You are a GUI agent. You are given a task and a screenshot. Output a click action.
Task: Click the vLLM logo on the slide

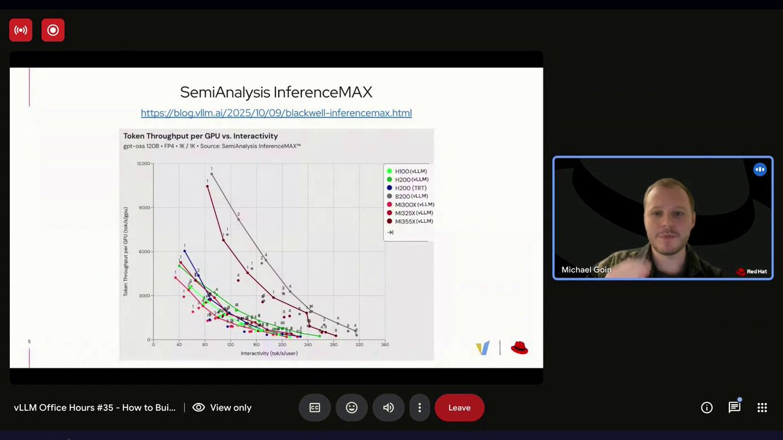click(482, 348)
